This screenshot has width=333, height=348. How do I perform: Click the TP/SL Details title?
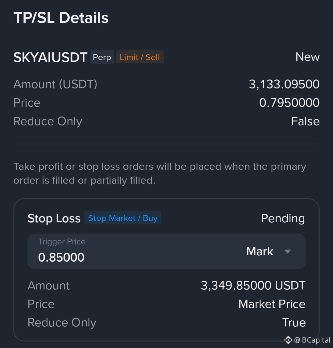point(61,18)
